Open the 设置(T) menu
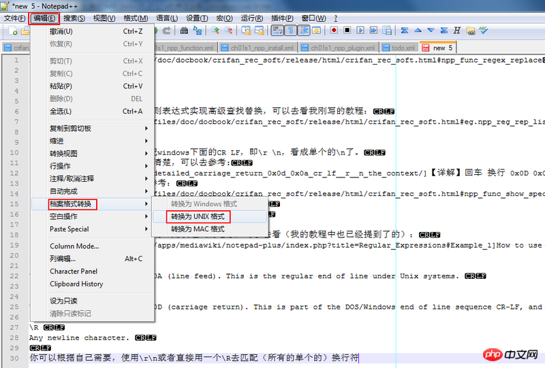The width and height of the screenshot is (545, 368). pyautogui.click(x=197, y=18)
